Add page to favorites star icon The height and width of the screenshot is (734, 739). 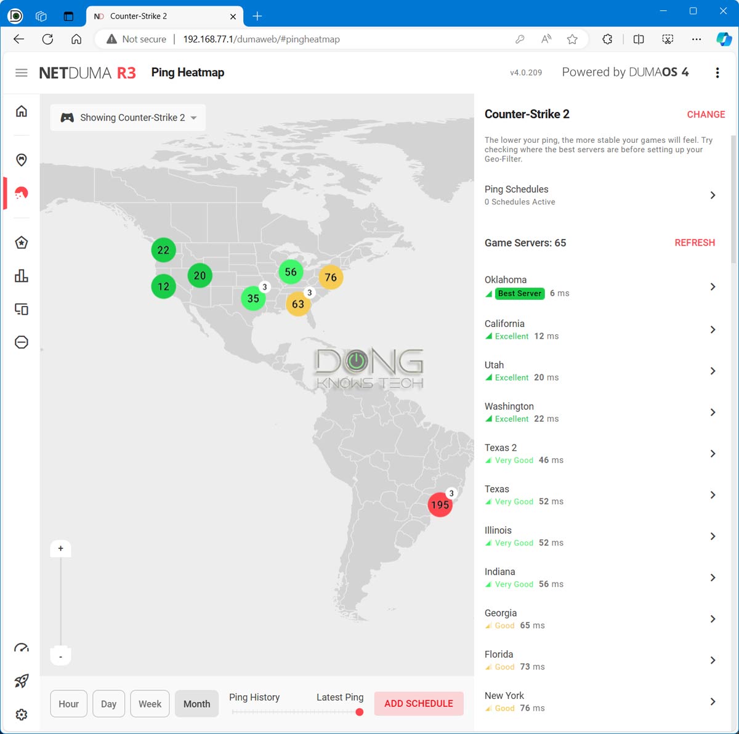572,39
